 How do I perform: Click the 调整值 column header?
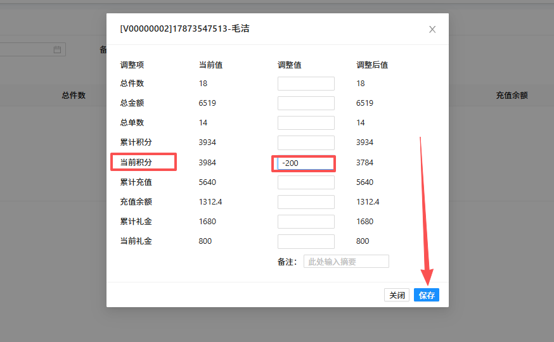tap(290, 65)
